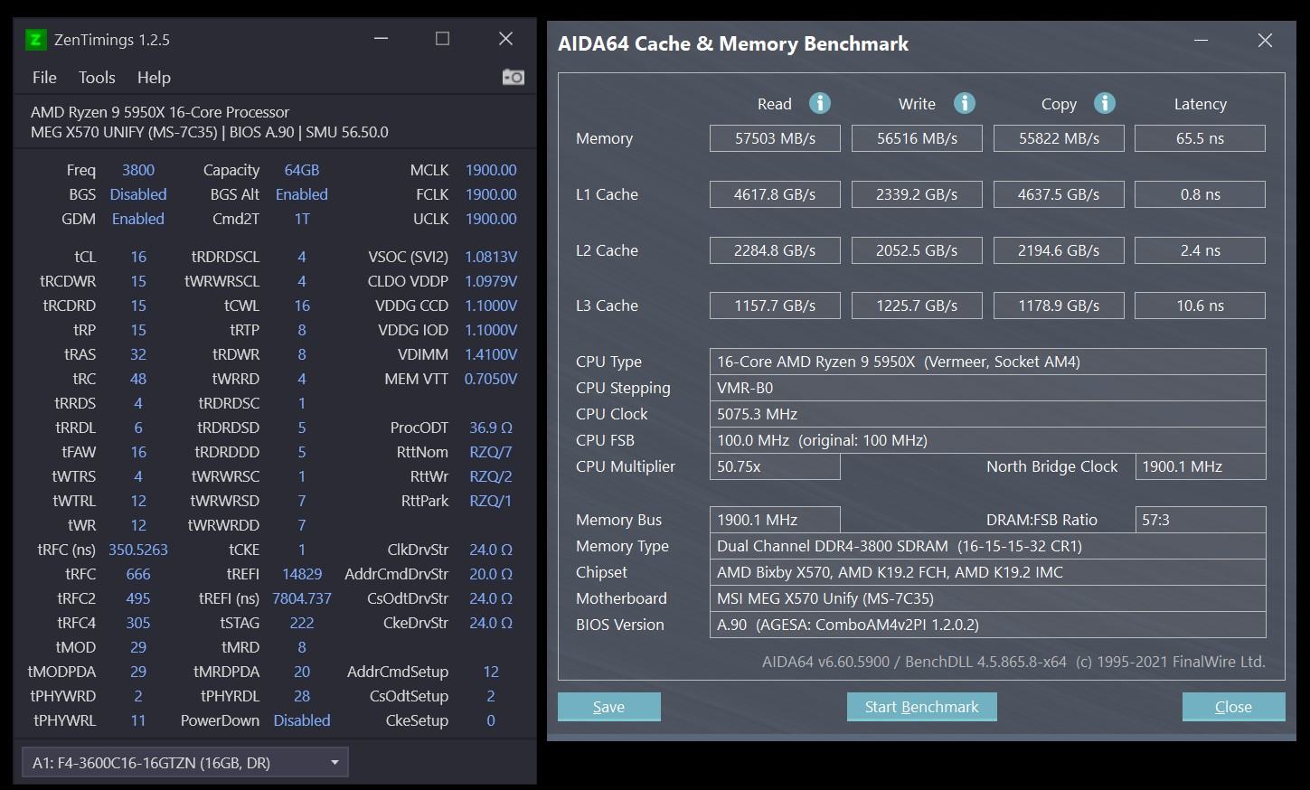Click the ZenTimings green Z app icon
The image size is (1310, 790).
point(35,39)
